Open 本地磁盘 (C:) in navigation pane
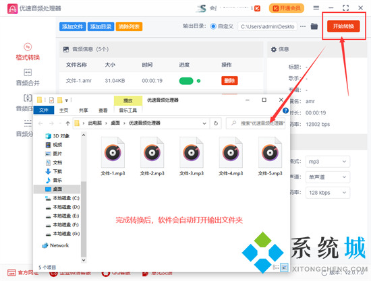 click(x=63, y=198)
